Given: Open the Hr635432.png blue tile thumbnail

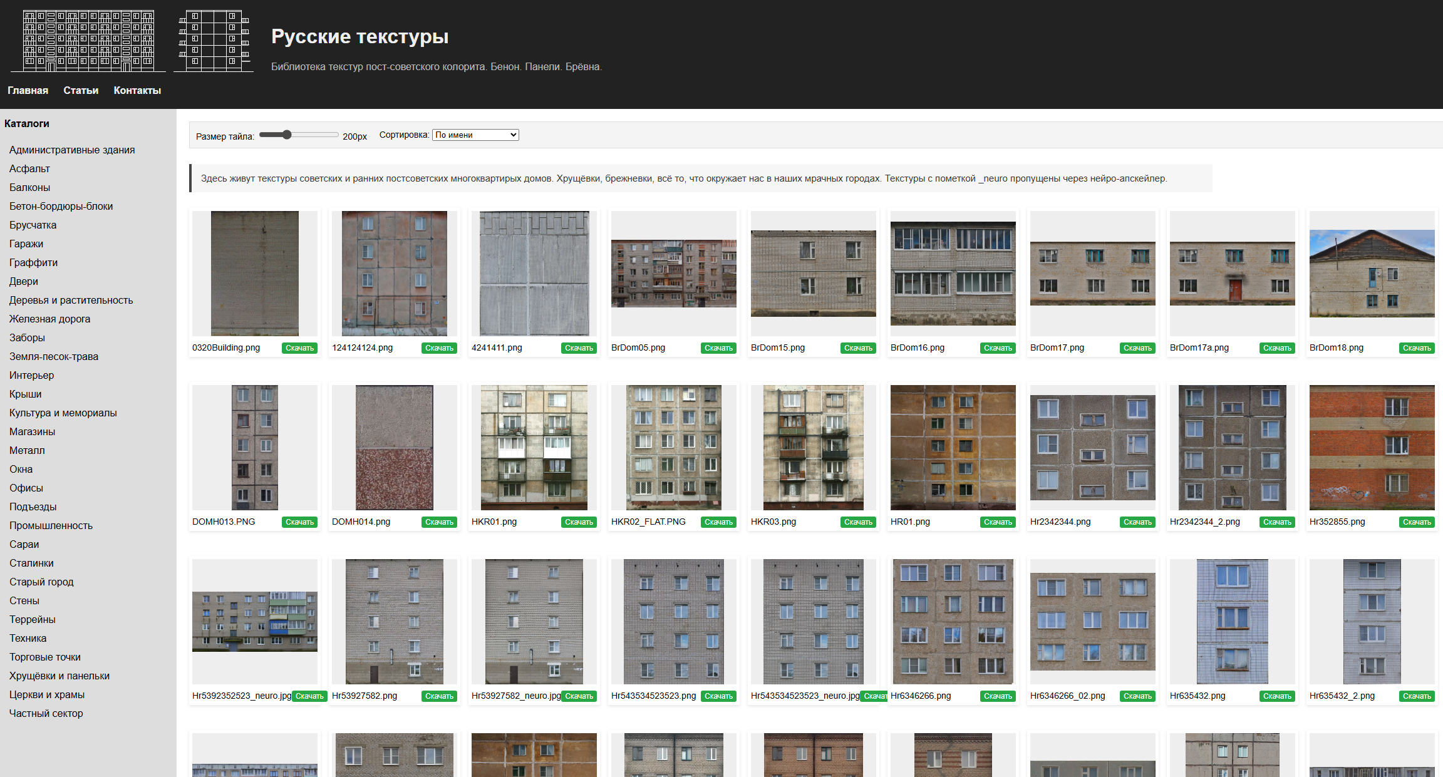Looking at the screenshot, I should (x=1232, y=621).
